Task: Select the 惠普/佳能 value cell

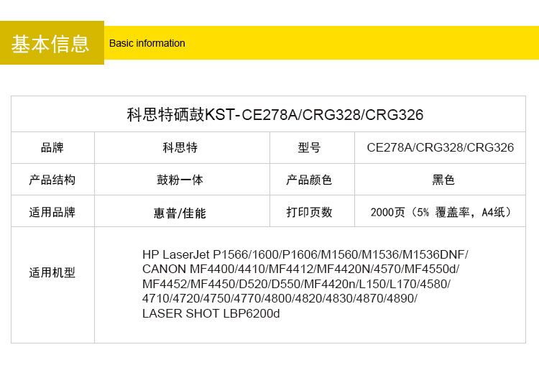Action: (x=180, y=213)
